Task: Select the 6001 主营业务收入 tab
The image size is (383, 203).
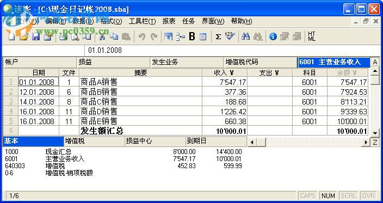Action: (x=333, y=63)
